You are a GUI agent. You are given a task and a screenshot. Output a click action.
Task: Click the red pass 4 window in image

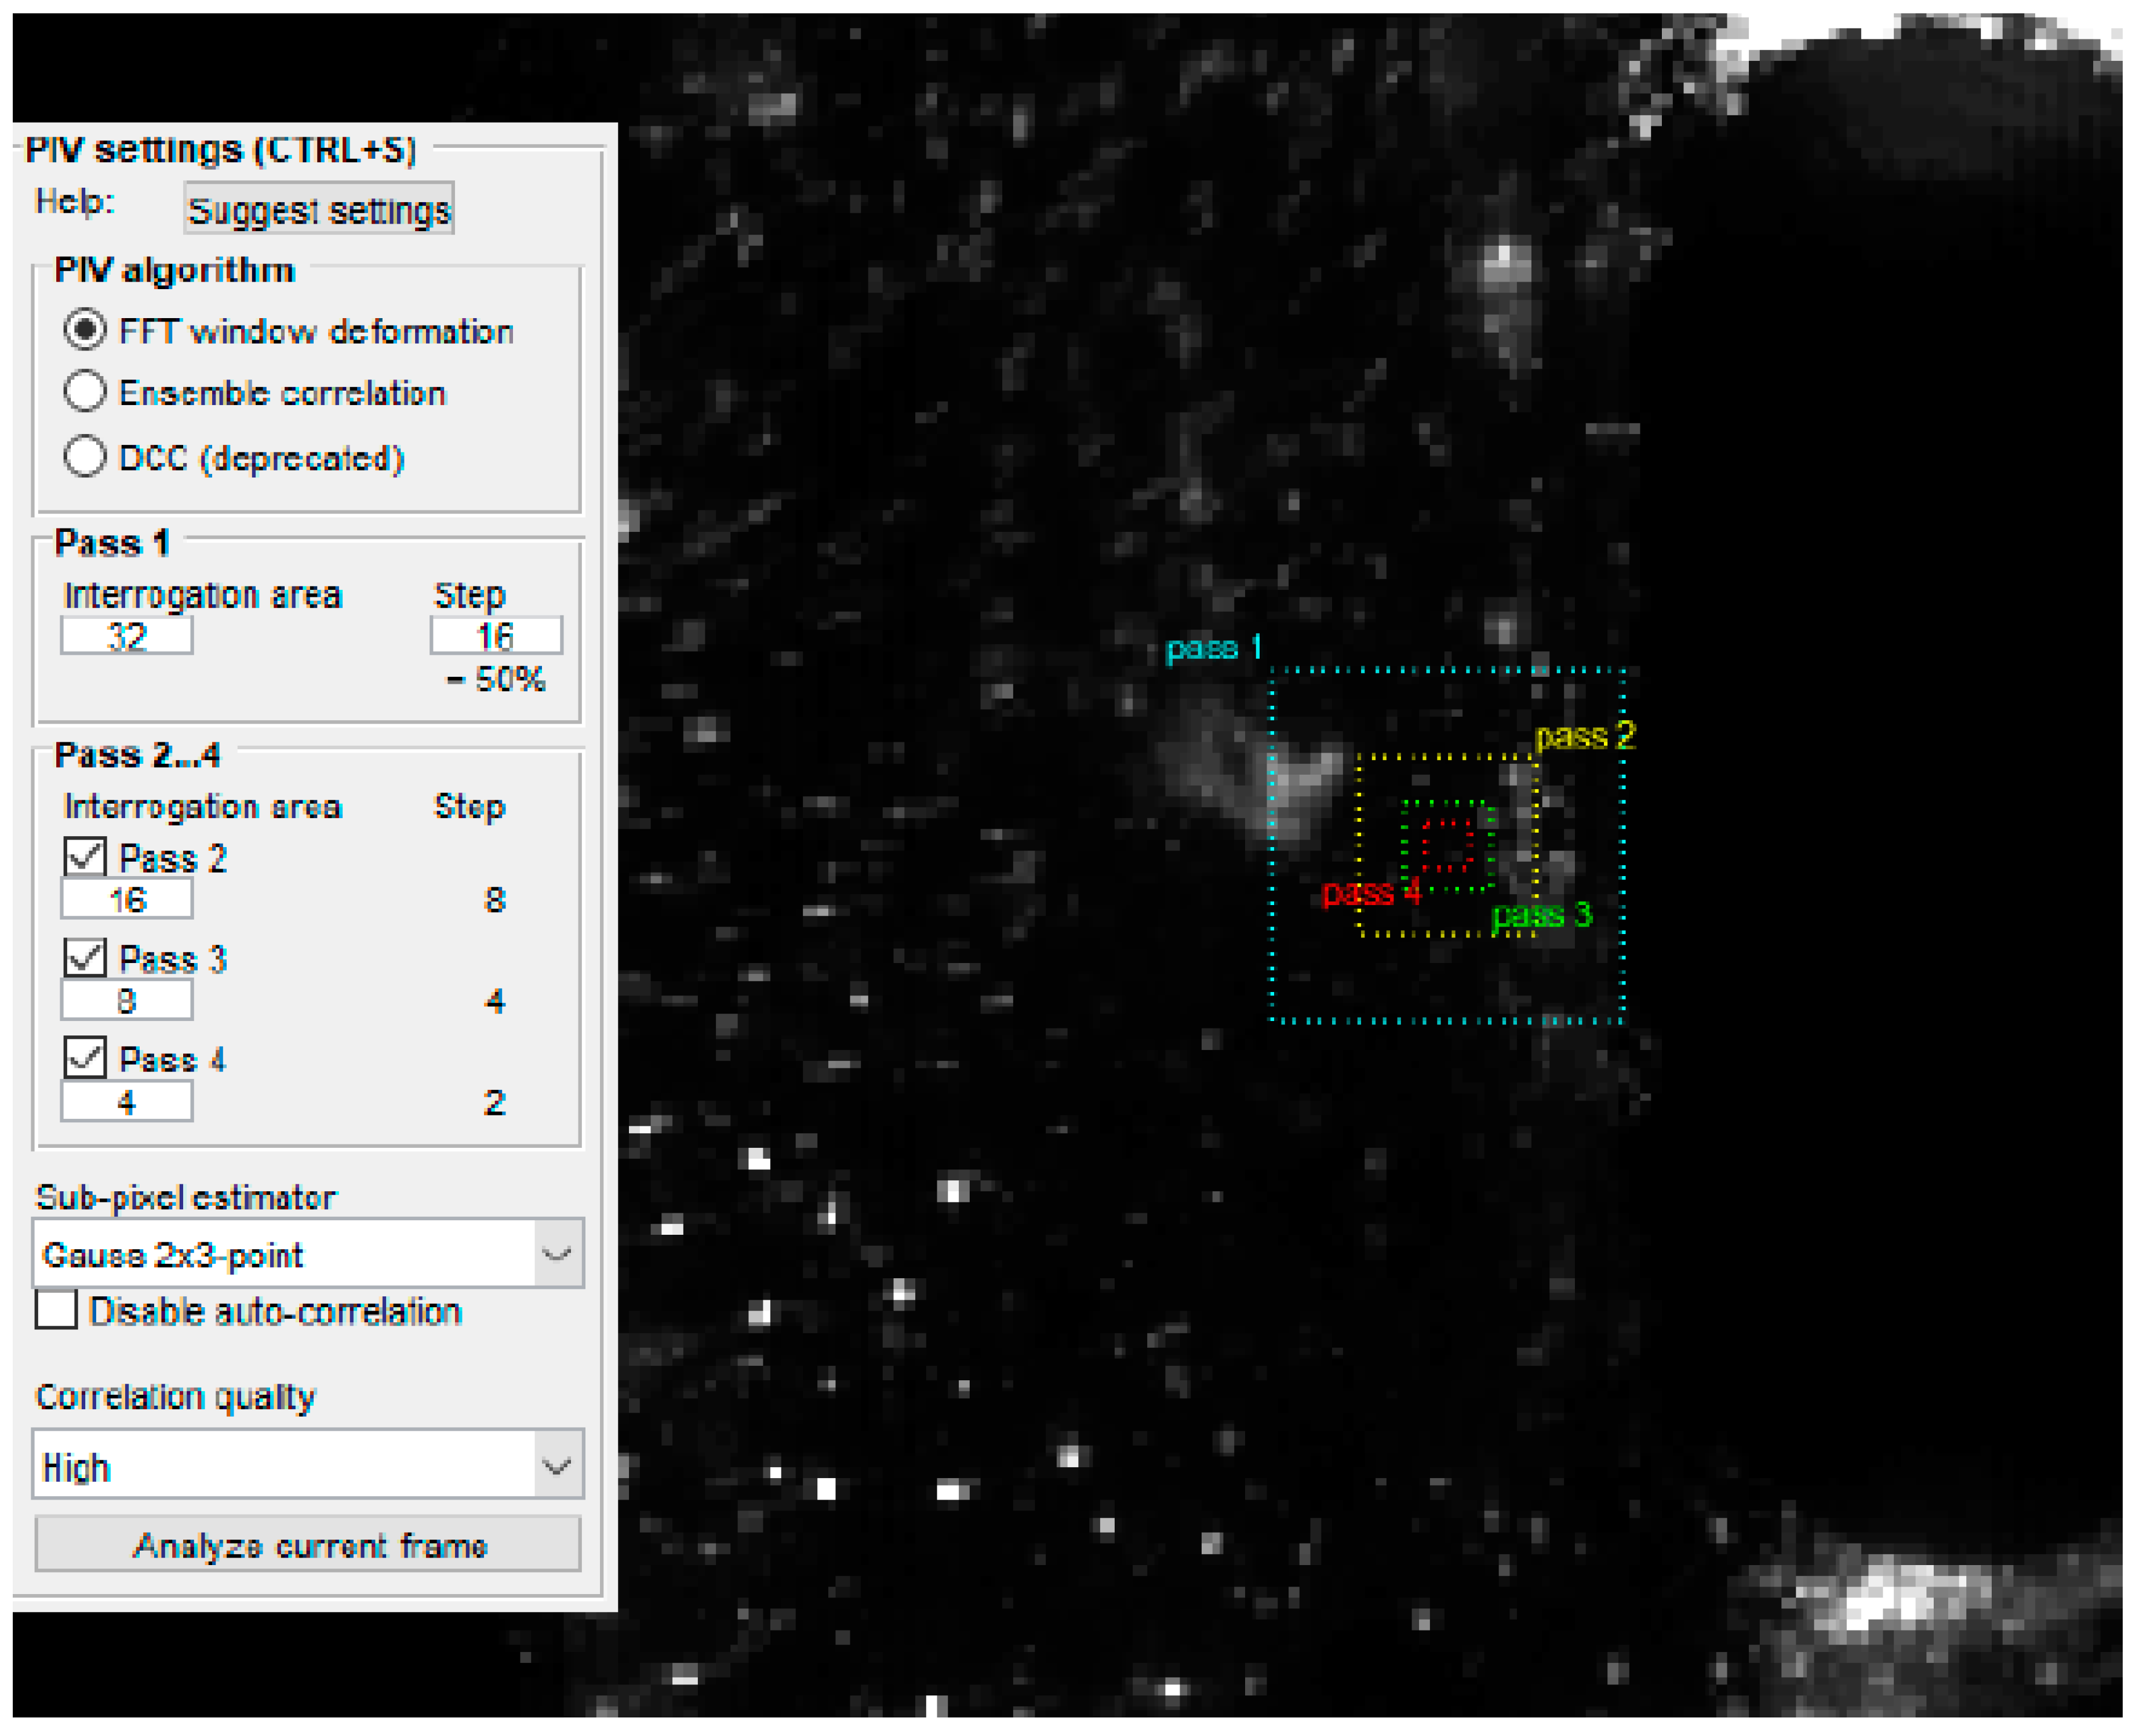1447,846
